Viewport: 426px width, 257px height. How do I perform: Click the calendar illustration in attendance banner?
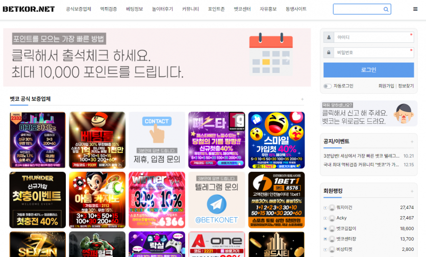point(271,54)
